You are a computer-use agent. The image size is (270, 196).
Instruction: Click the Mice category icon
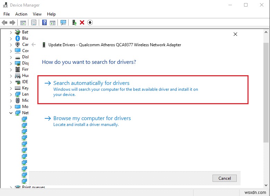(17, 100)
